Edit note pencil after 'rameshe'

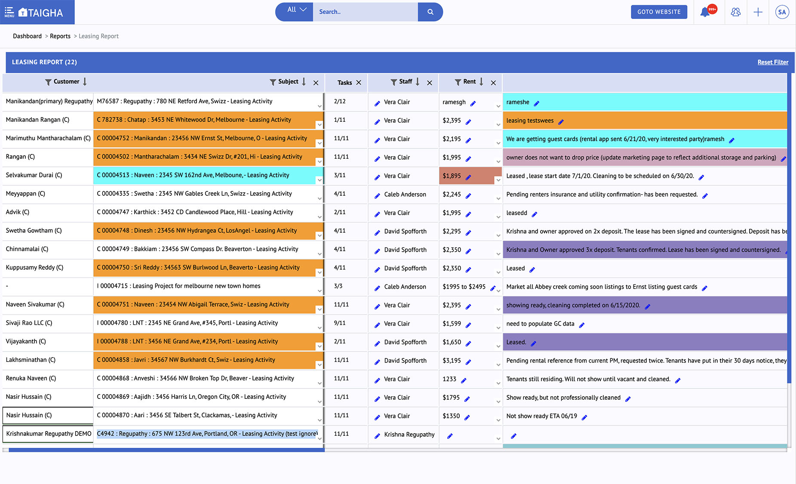536,103
